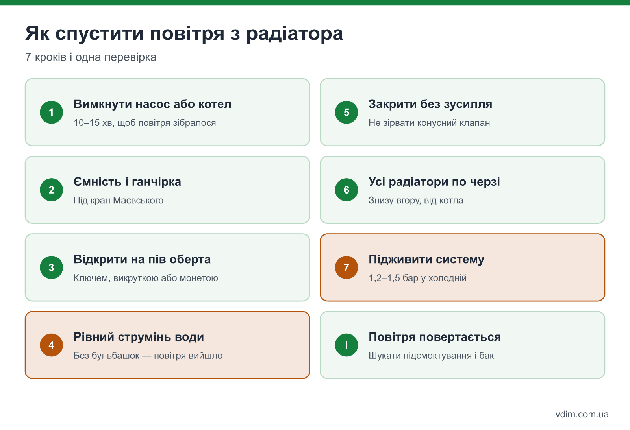This screenshot has width=630, height=430.
Task: Click the heading 'Повітря повертається'
Action: pos(435,337)
